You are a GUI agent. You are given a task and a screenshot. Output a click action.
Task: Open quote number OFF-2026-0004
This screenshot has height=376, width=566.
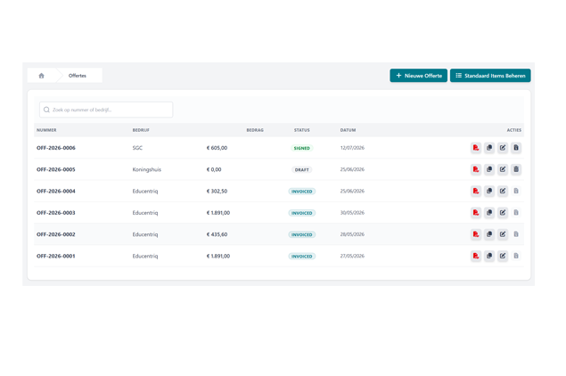tap(56, 192)
